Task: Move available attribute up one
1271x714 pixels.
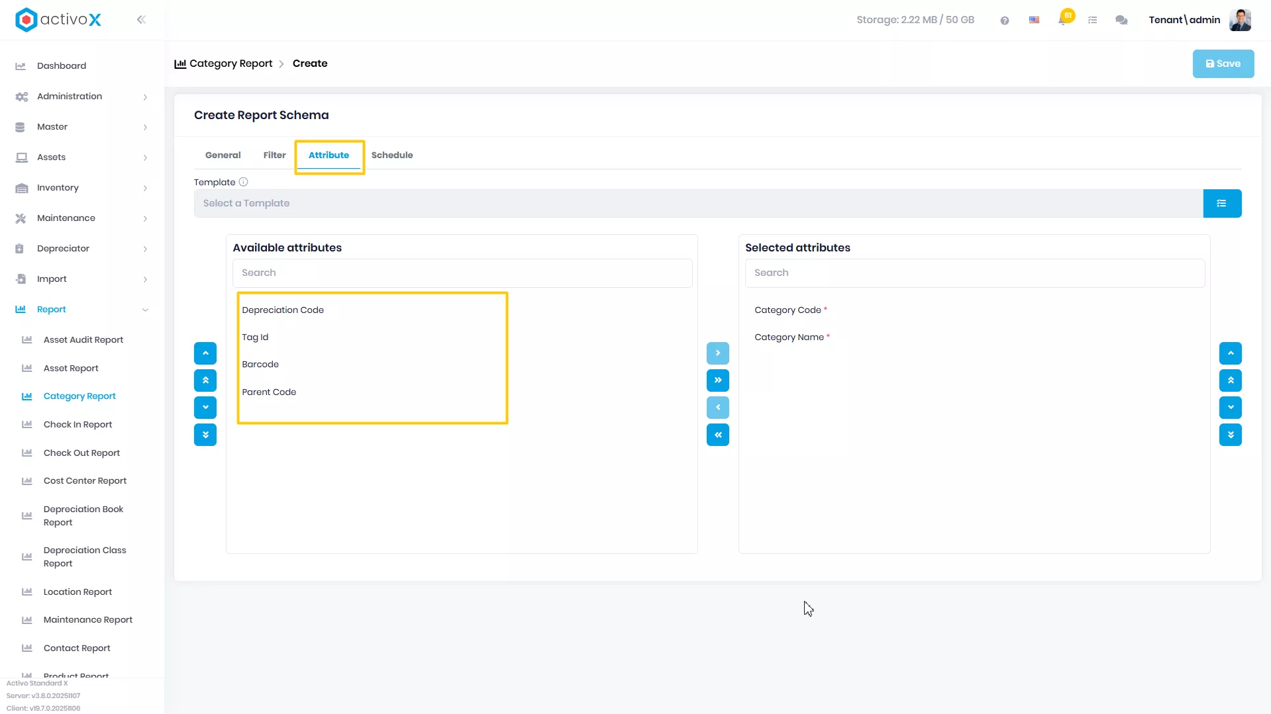Action: 205,353
